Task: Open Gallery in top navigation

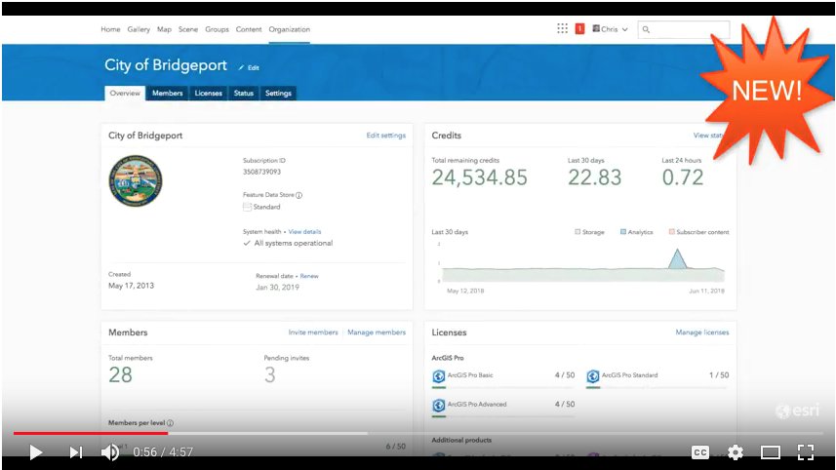Action: 139,29
